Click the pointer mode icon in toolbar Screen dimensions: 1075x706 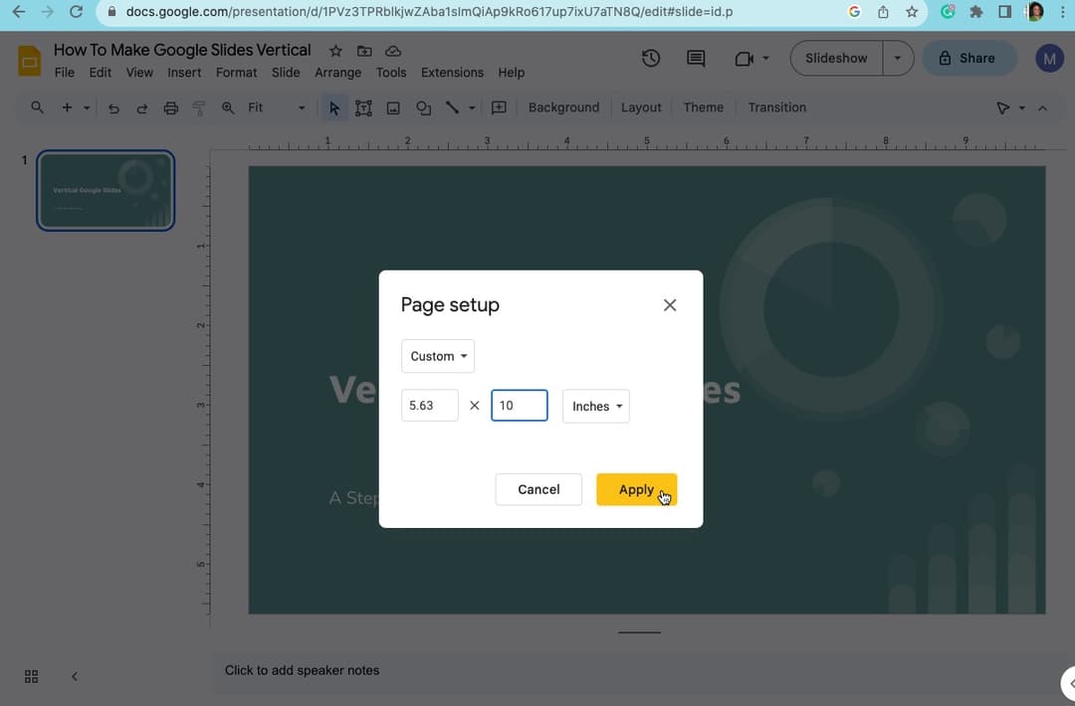[x=1002, y=108]
